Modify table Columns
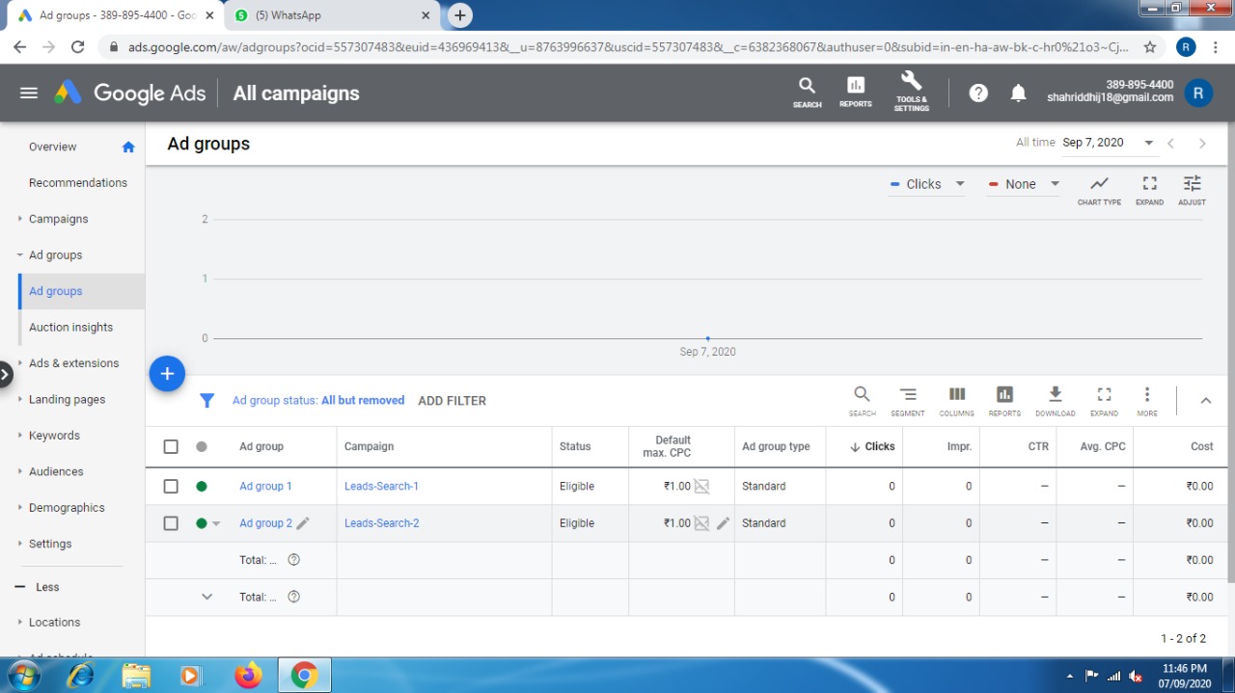1235x693 pixels. click(x=956, y=401)
